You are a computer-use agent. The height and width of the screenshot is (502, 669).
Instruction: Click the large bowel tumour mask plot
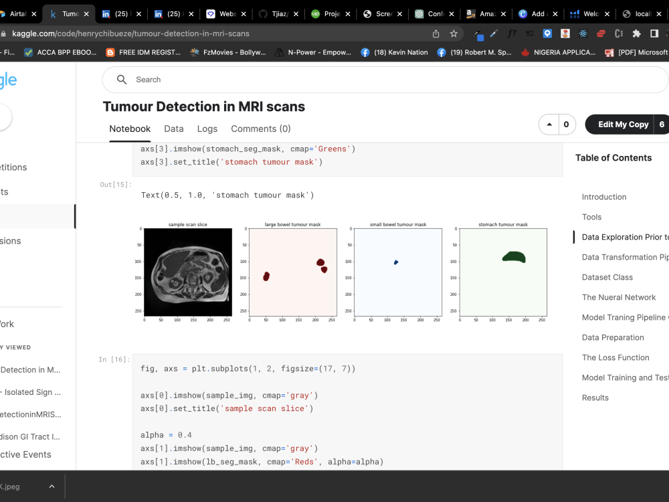[x=293, y=272]
